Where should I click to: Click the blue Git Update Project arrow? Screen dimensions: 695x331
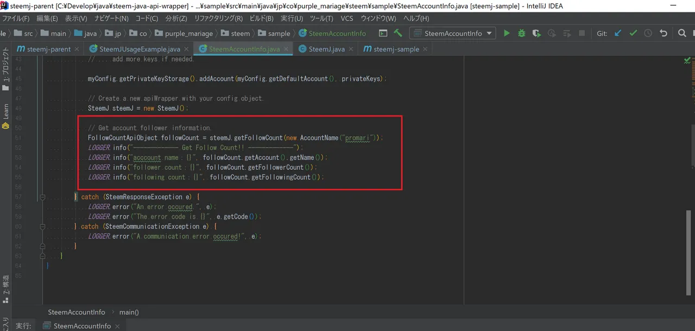pos(618,33)
